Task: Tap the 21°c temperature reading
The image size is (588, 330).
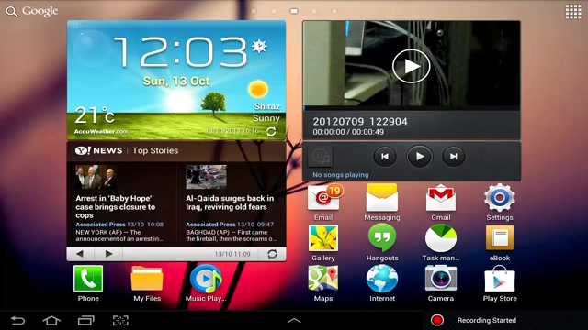Action: pos(94,115)
